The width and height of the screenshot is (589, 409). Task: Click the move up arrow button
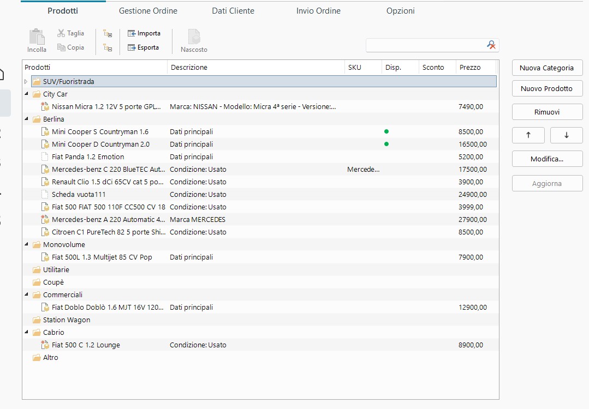tap(528, 135)
